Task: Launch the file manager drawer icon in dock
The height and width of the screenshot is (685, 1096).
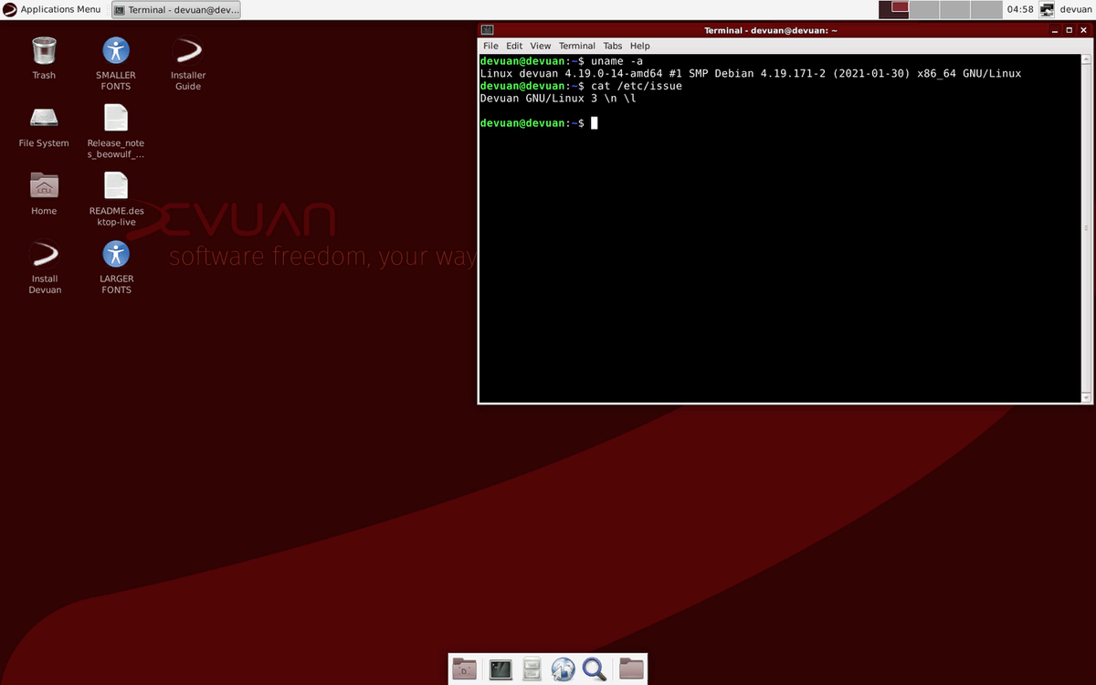Action: click(x=532, y=669)
